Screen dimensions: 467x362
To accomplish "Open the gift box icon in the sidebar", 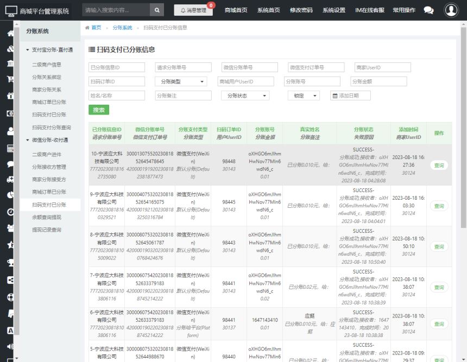I will [10, 96].
